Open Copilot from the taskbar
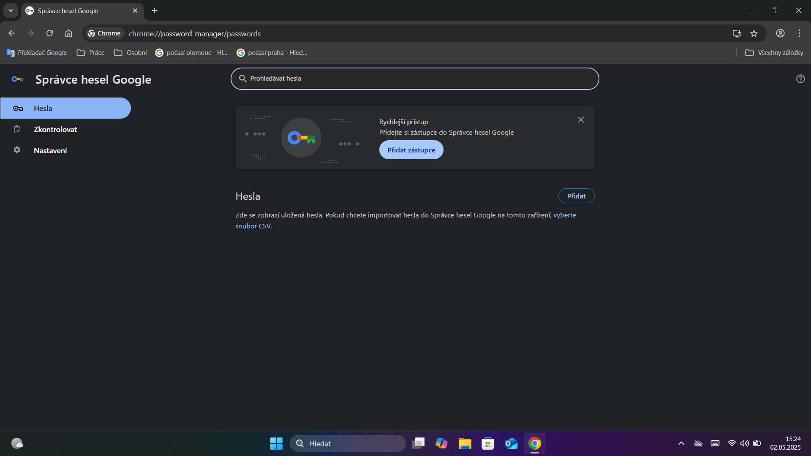Screen dimensions: 811x456 (441, 443)
